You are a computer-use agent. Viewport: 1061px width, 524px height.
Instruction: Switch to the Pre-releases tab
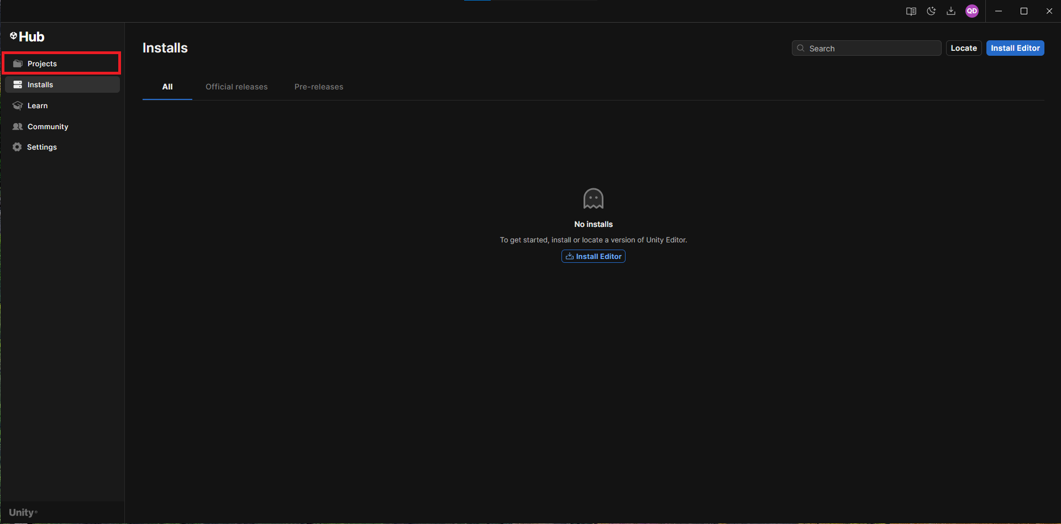coord(318,87)
